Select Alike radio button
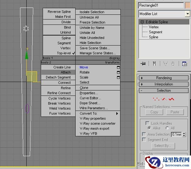This screenshot has width=191, height=169. [x=149, y=128]
